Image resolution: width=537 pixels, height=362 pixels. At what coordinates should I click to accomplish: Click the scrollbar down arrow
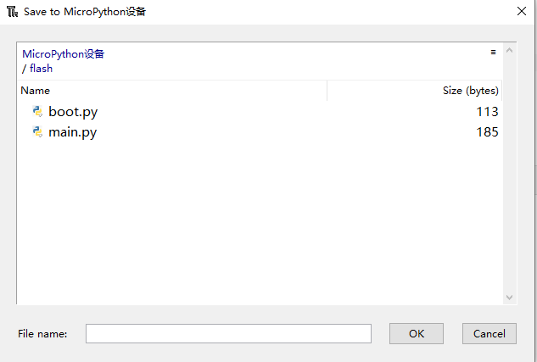click(509, 298)
